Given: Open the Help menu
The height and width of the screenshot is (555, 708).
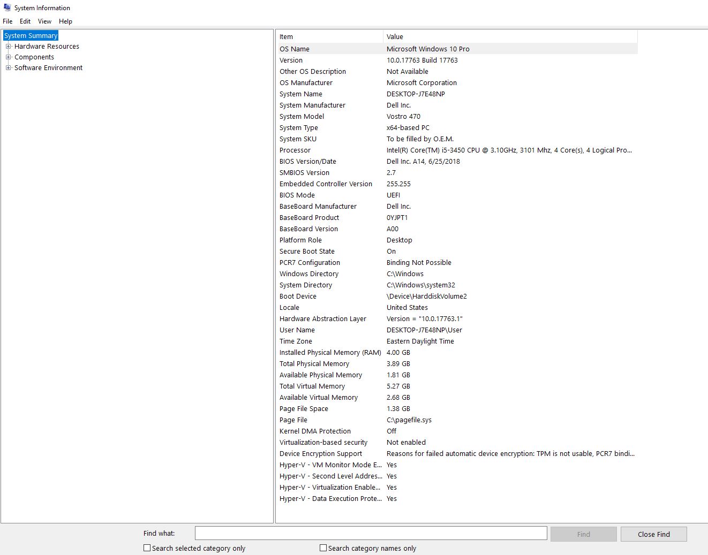Looking at the screenshot, I should click(65, 21).
